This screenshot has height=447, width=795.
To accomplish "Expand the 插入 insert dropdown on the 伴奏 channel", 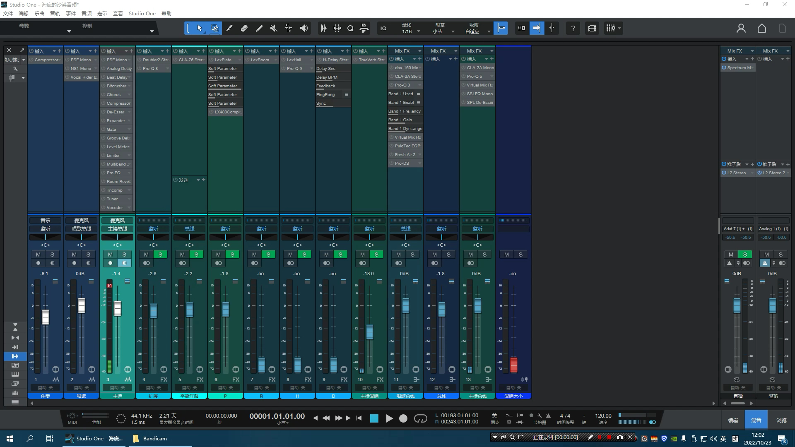I will (55, 51).
